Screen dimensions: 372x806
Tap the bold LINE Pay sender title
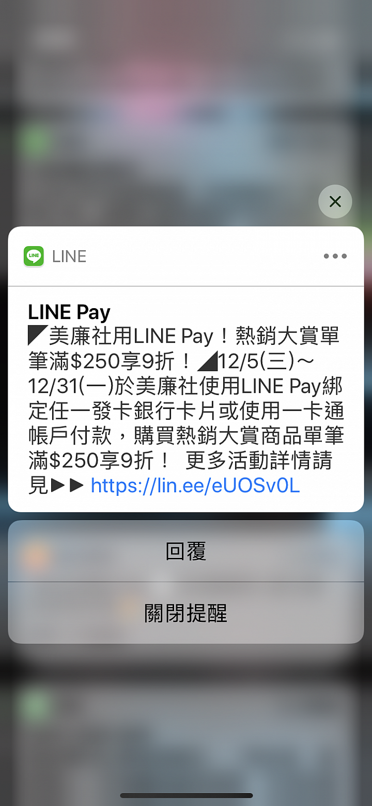pos(69,312)
